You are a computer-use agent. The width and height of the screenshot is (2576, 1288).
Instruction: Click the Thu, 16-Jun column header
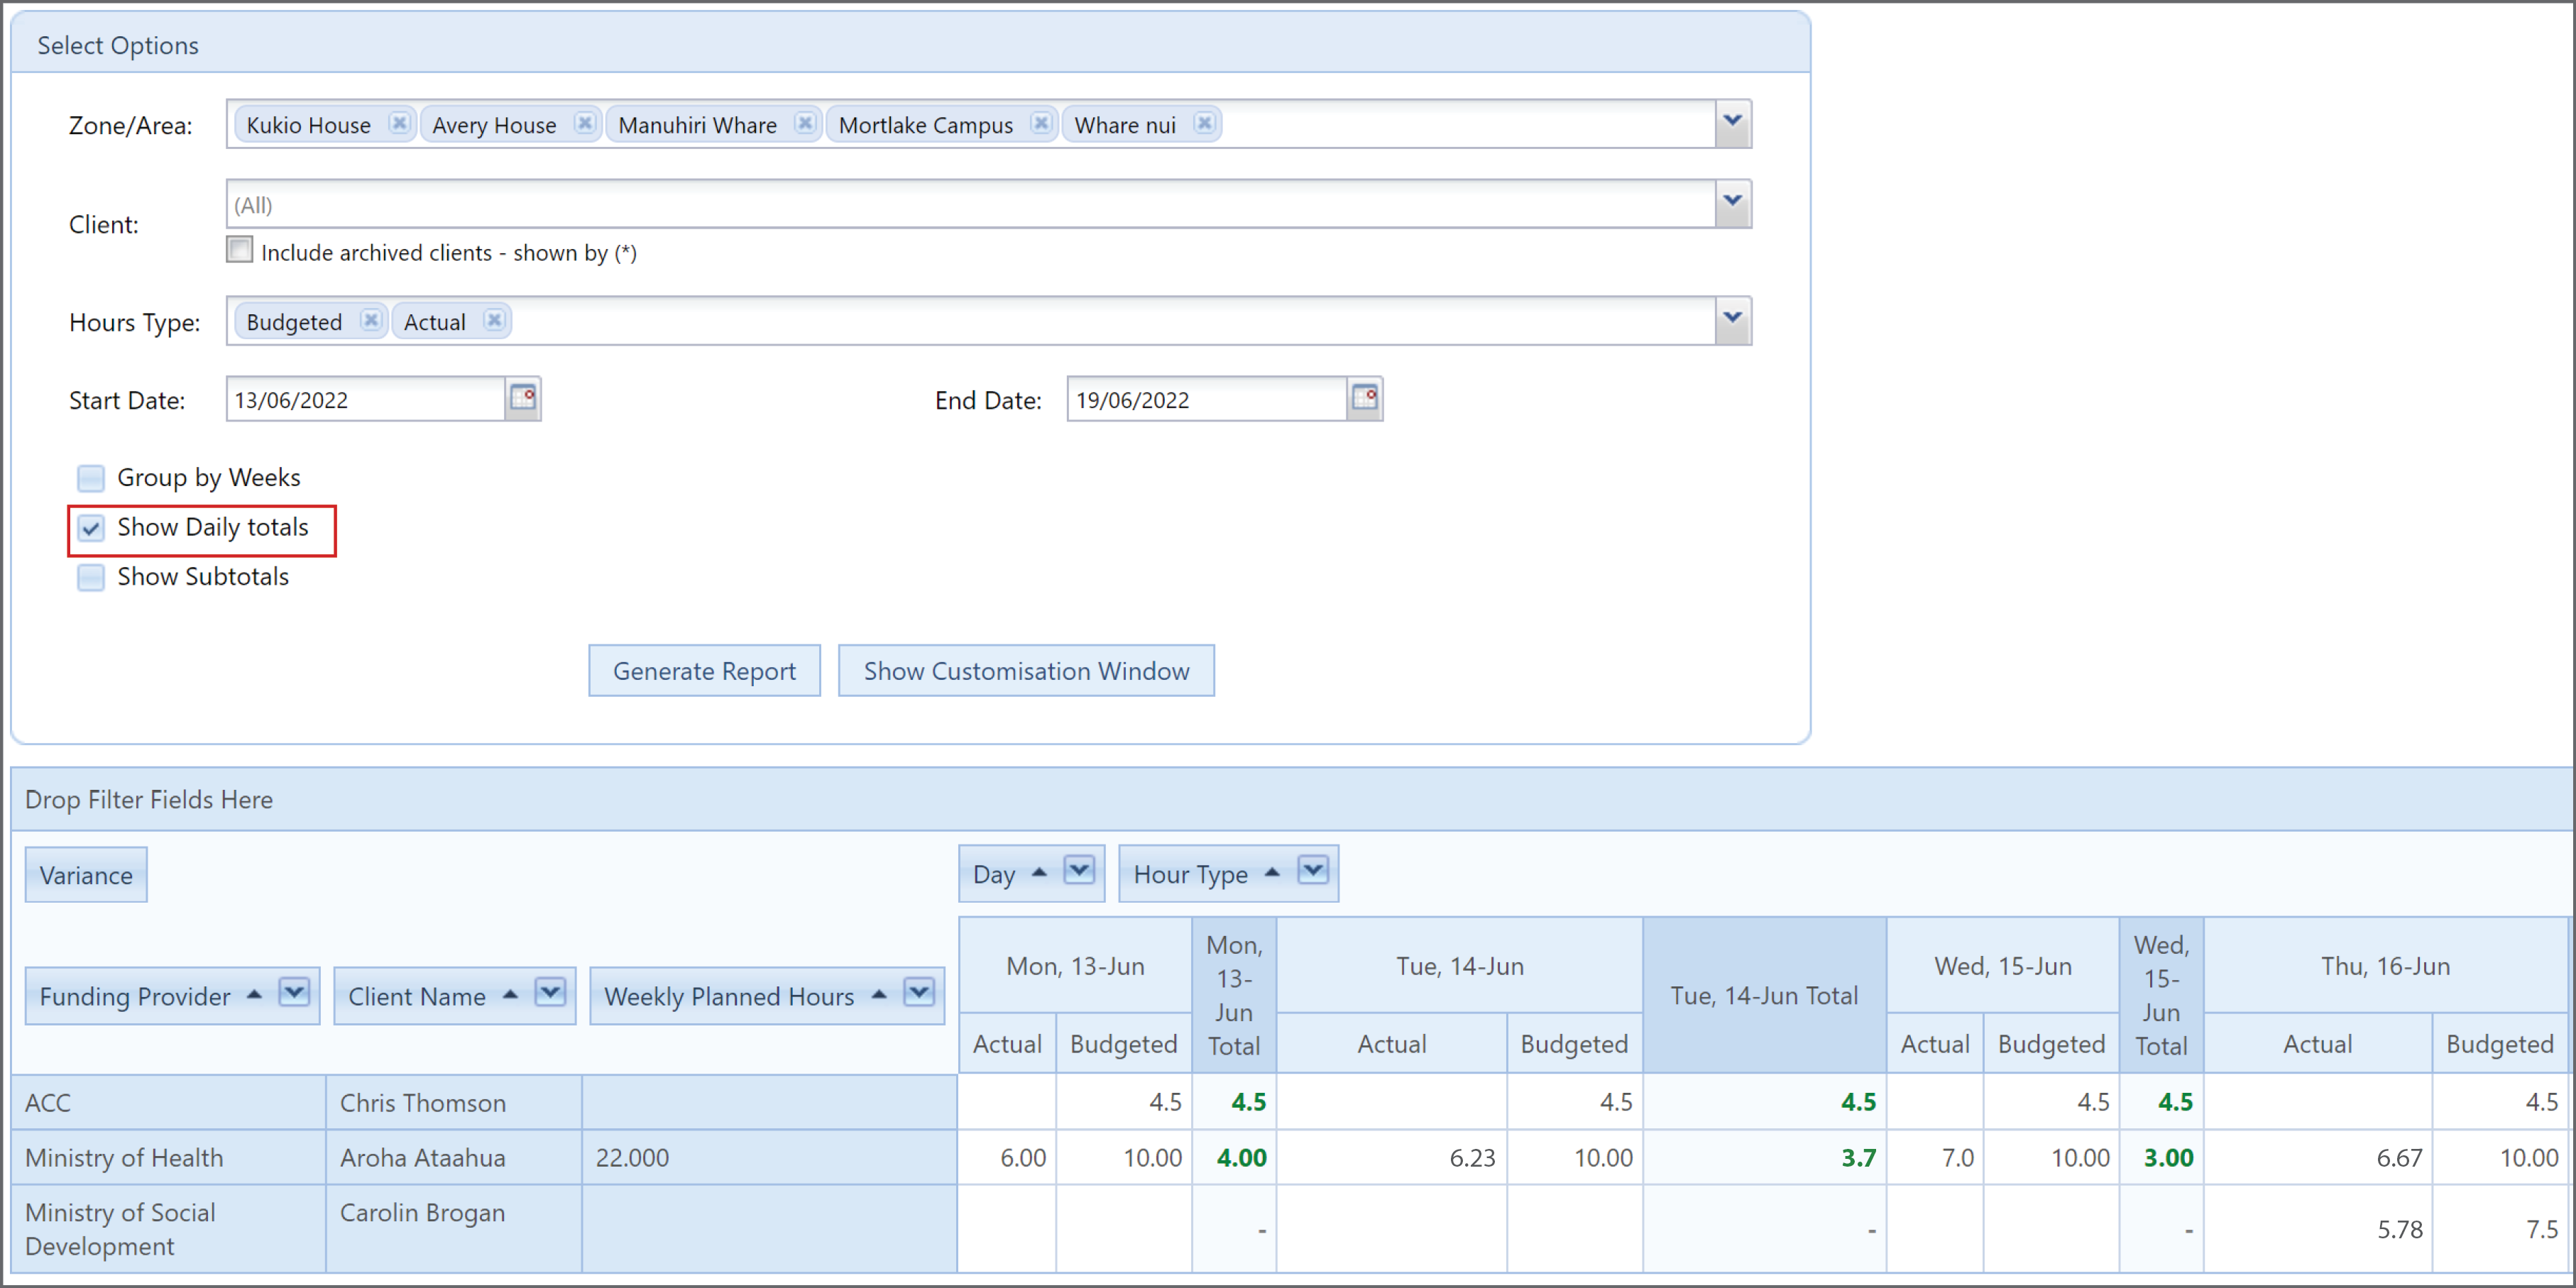(x=2385, y=965)
